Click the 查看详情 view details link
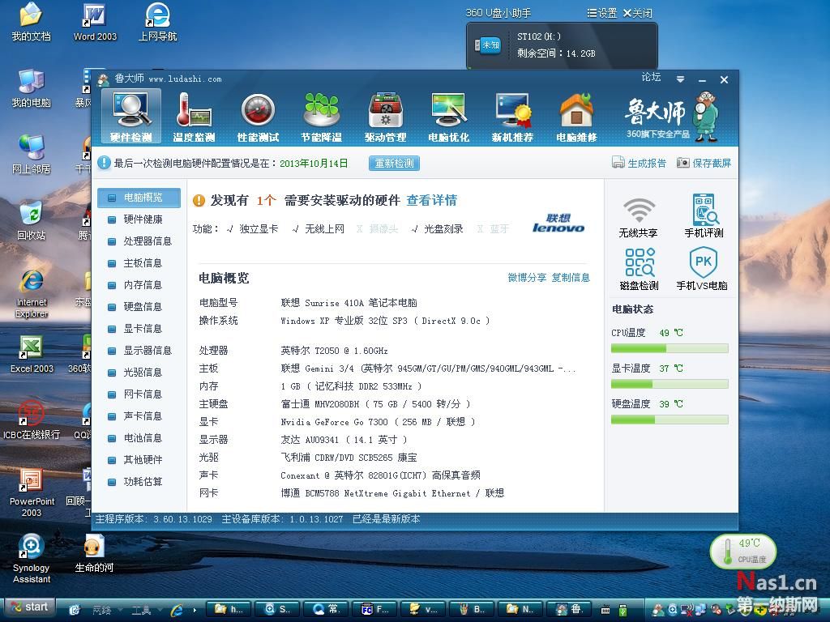 (x=431, y=201)
